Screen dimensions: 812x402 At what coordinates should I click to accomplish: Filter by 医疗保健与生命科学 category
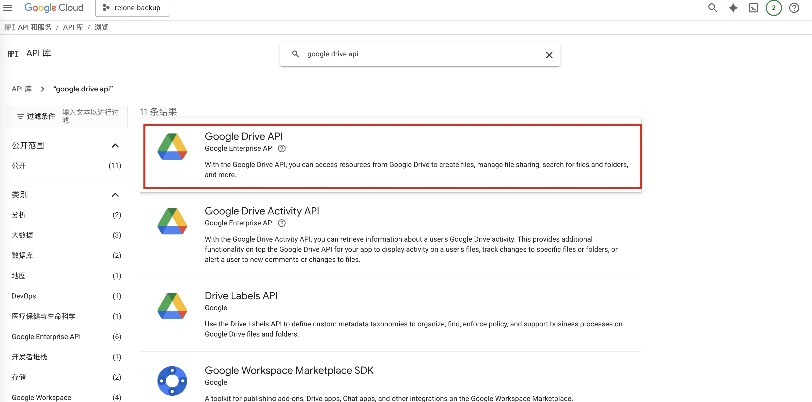coord(67,316)
